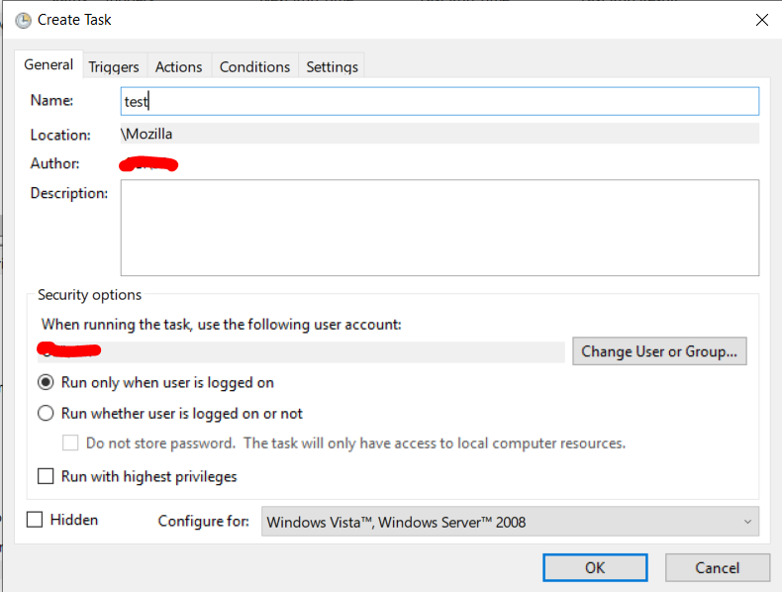This screenshot has height=592, width=782.
Task: Click the Location field showing \Mozilla
Action: pos(439,134)
